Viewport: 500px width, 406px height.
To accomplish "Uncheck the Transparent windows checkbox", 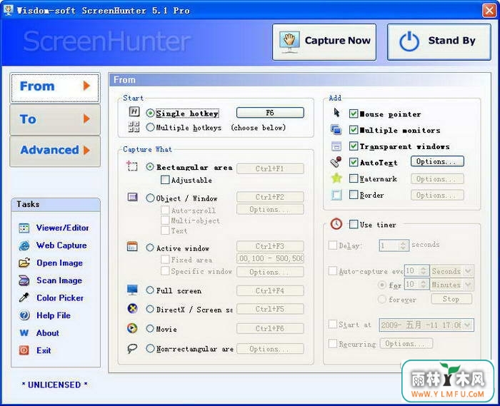I will (354, 146).
